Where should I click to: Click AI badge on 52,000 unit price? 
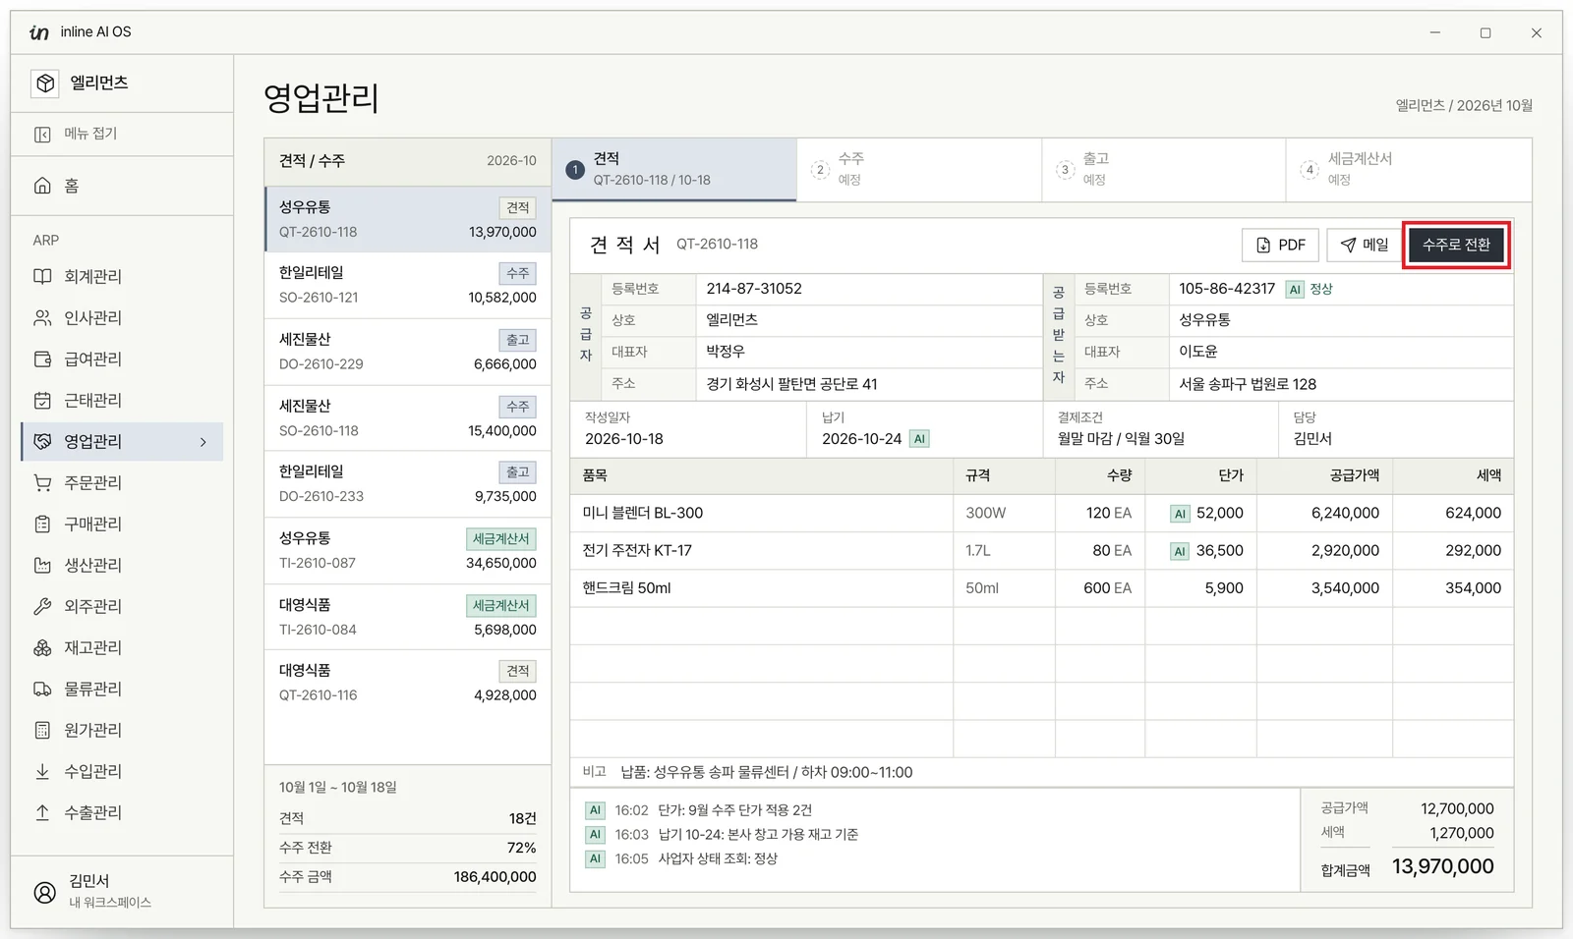(x=1180, y=514)
